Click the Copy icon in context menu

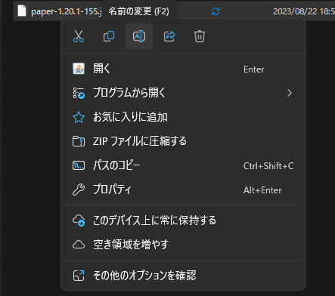109,36
